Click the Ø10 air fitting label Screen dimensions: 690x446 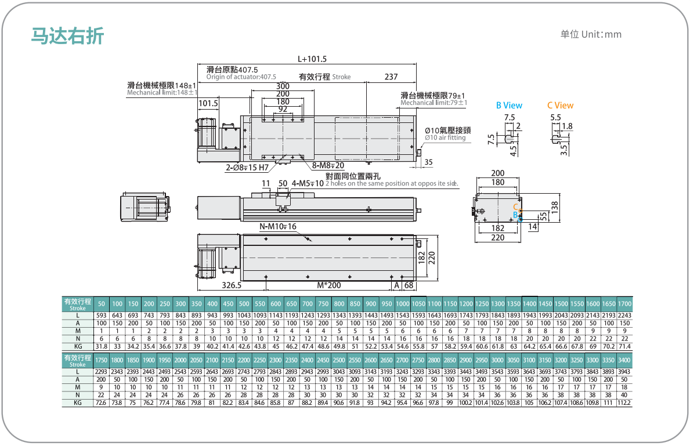(x=445, y=137)
